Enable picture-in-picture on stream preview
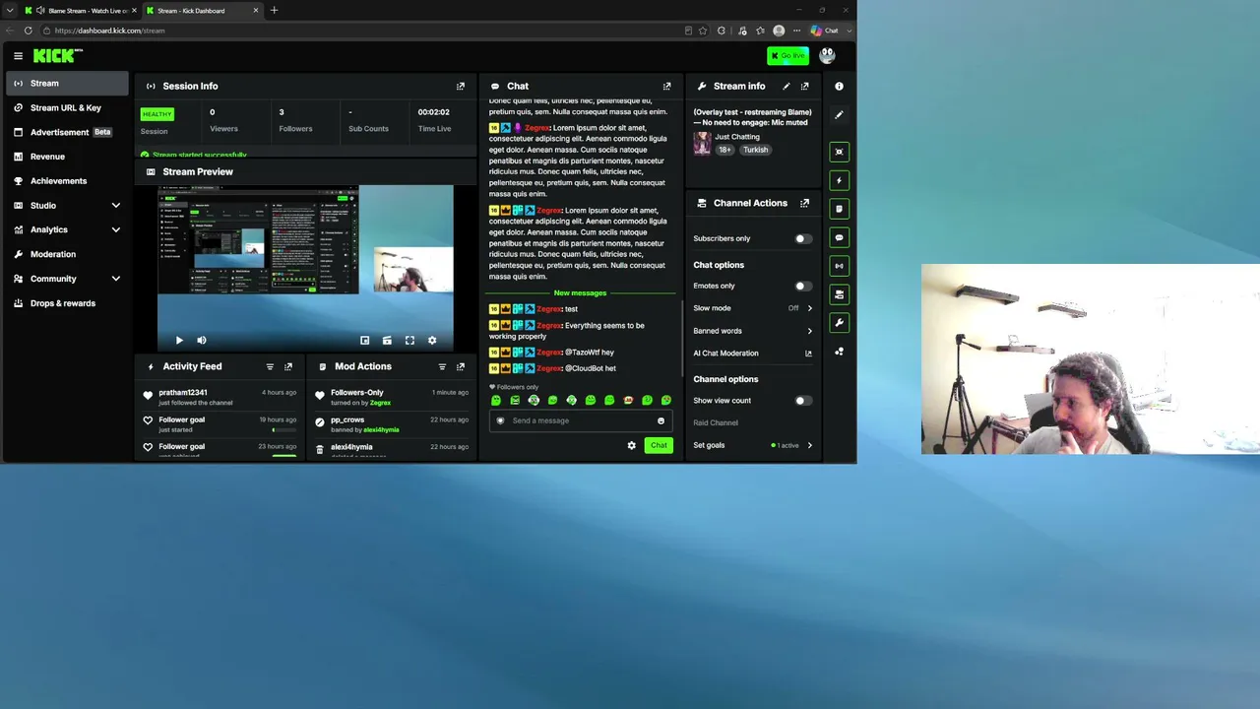This screenshot has height=709, width=1260. [x=364, y=341]
